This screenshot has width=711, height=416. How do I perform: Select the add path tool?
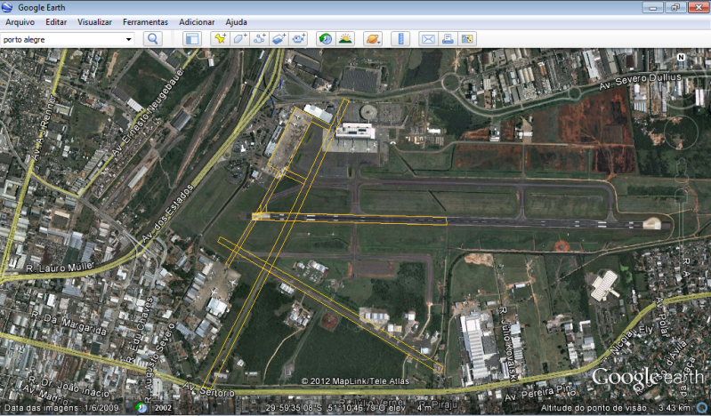(259, 39)
